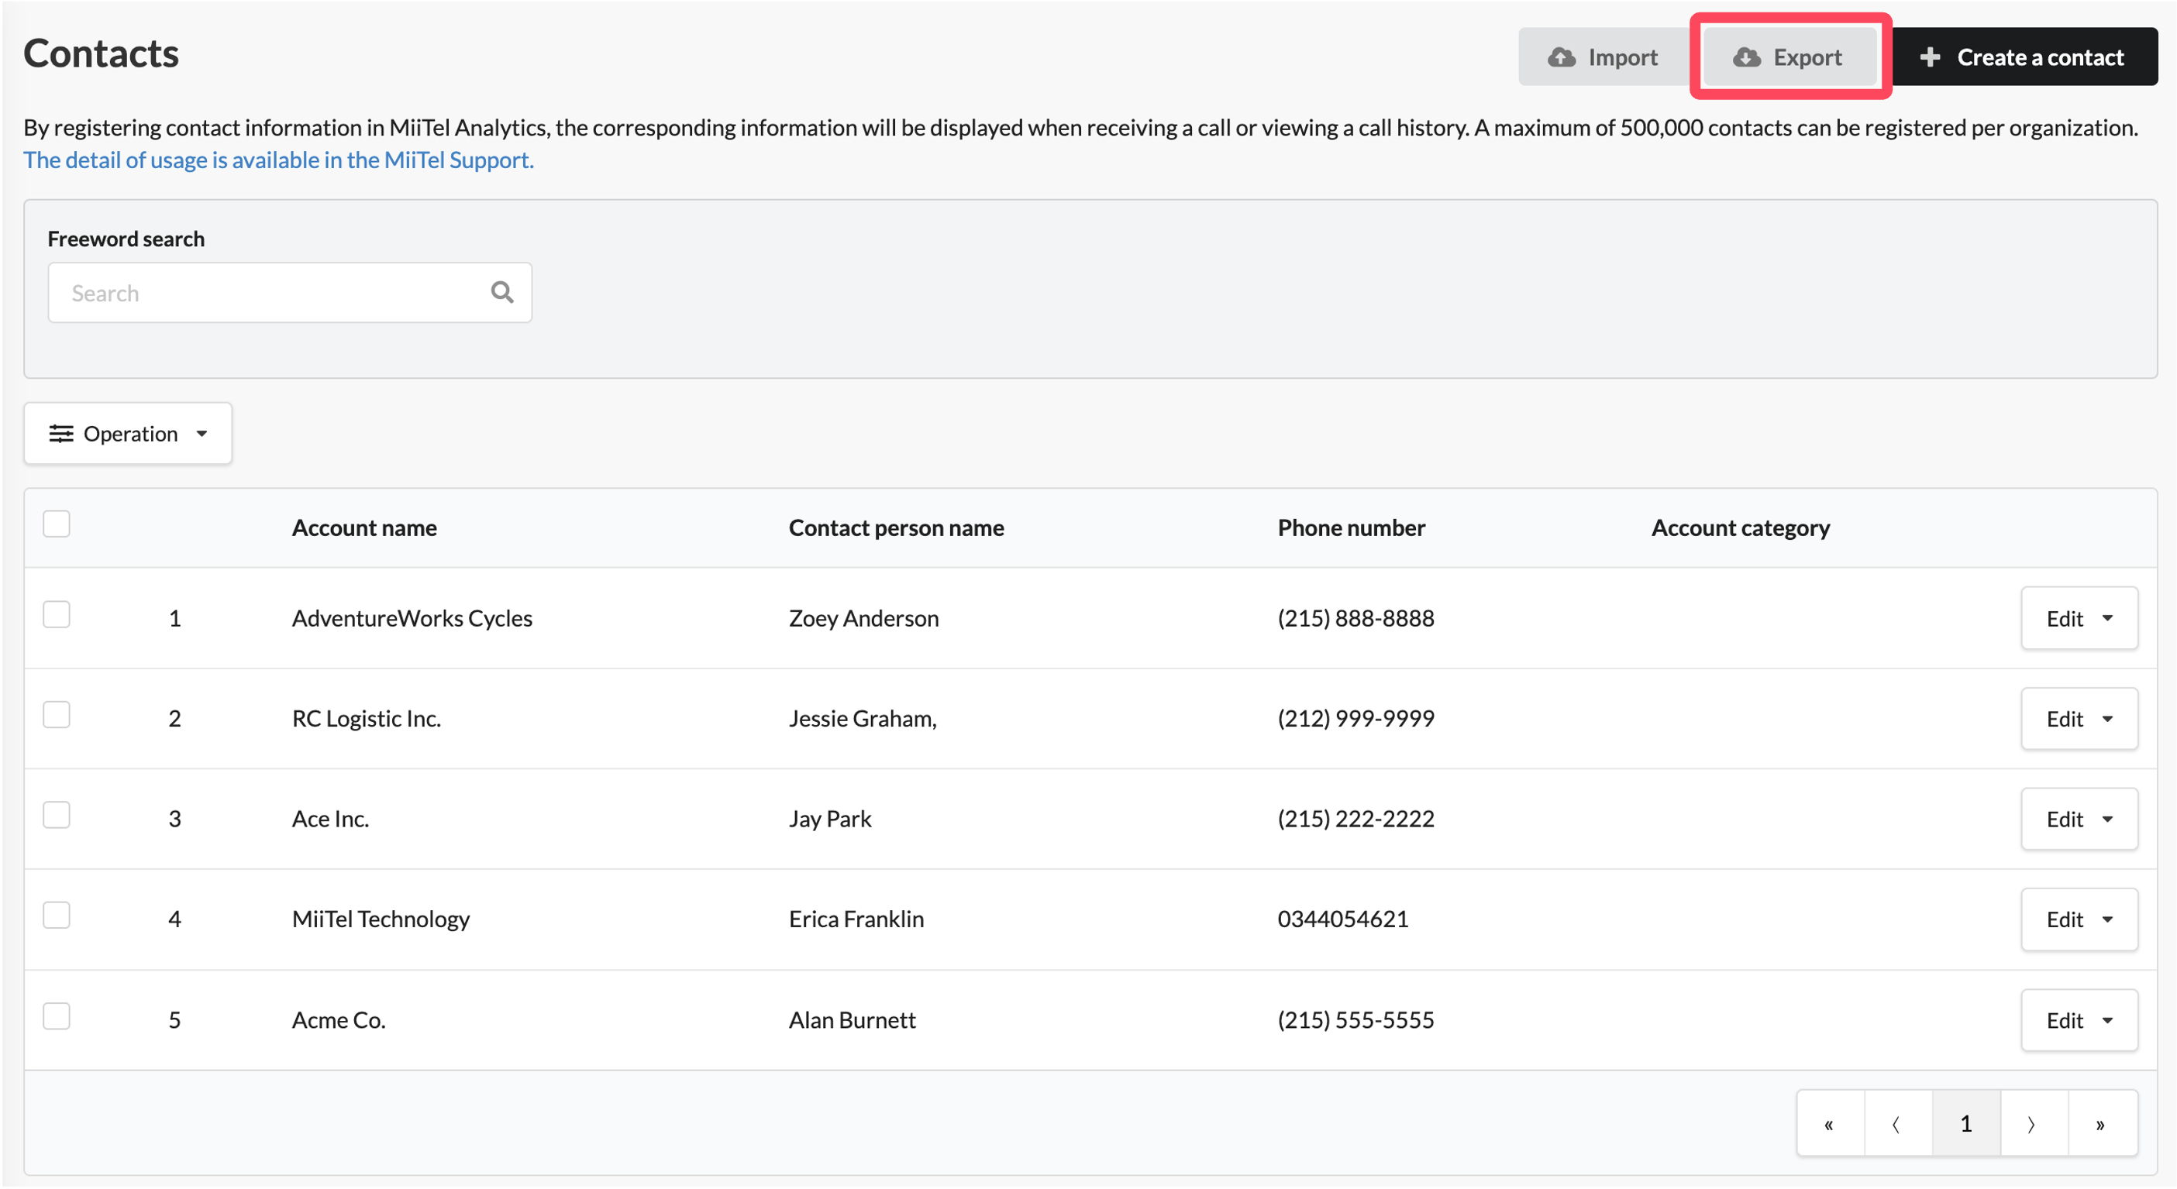Viewport: 2177px width, 1189px height.
Task: Open Edit dropdown for MiiTel Technology
Action: 2079,919
